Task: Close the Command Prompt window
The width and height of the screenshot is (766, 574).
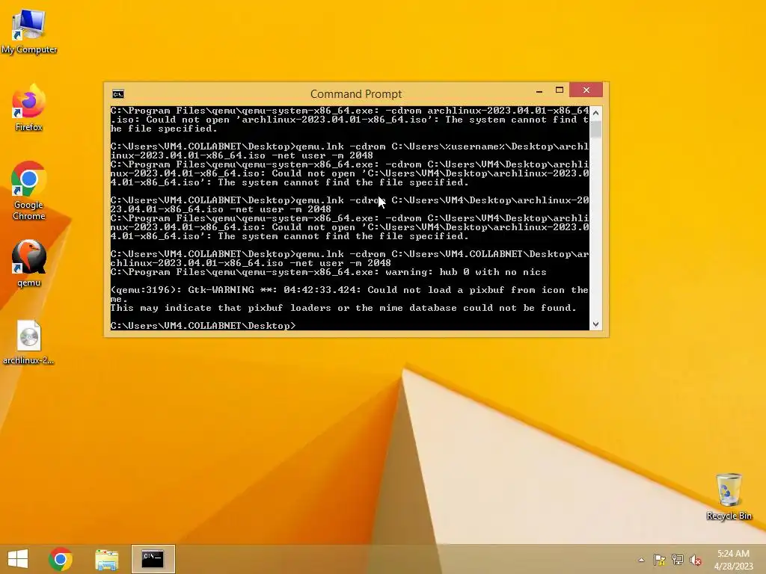Action: coord(586,90)
